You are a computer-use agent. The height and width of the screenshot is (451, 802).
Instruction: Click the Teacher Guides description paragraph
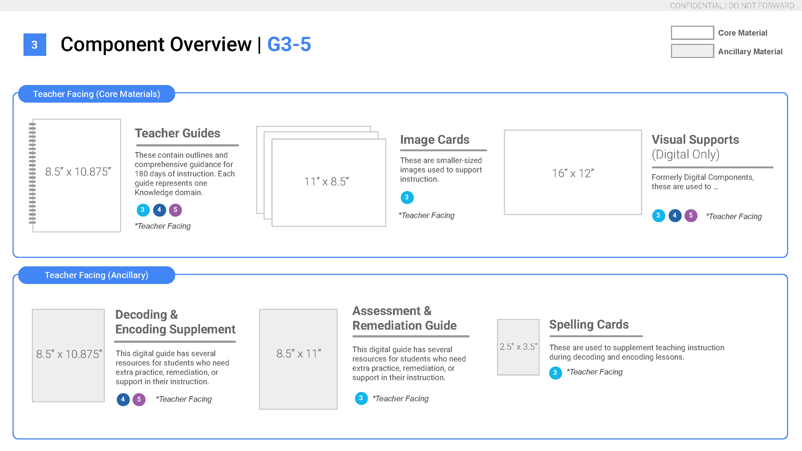(185, 174)
